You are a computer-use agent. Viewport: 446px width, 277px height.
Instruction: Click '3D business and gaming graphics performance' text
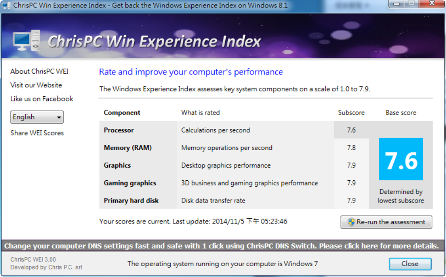250,183
